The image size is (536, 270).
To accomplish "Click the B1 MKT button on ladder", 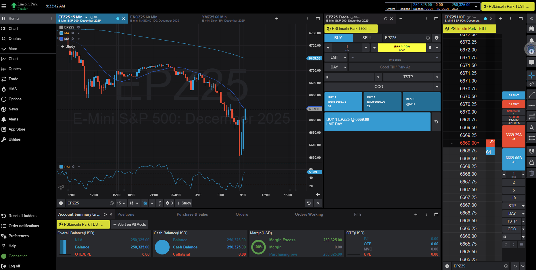I will [513, 95].
